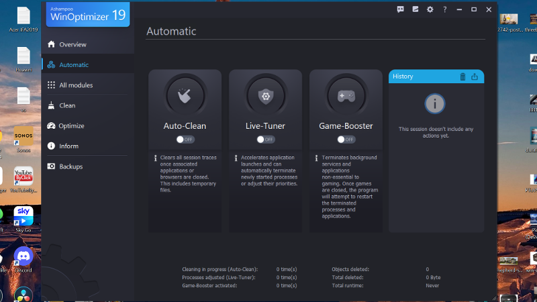Click "Processes adjusted (Live-Tuner):" label

[x=219, y=277]
